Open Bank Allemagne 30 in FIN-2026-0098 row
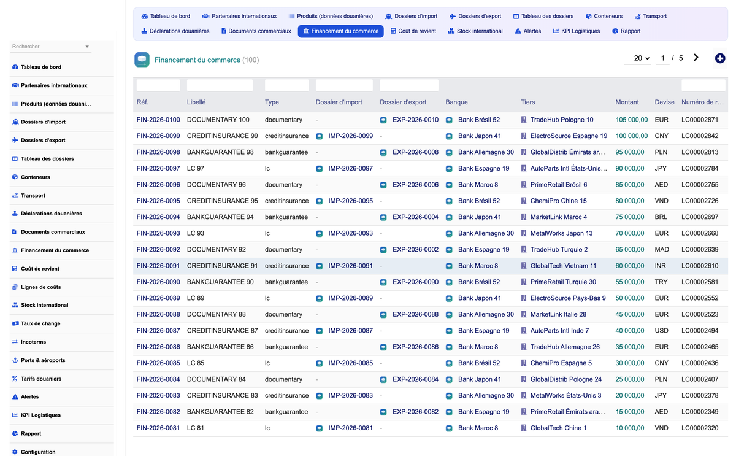This screenshot has width=736, height=456. (x=486, y=152)
